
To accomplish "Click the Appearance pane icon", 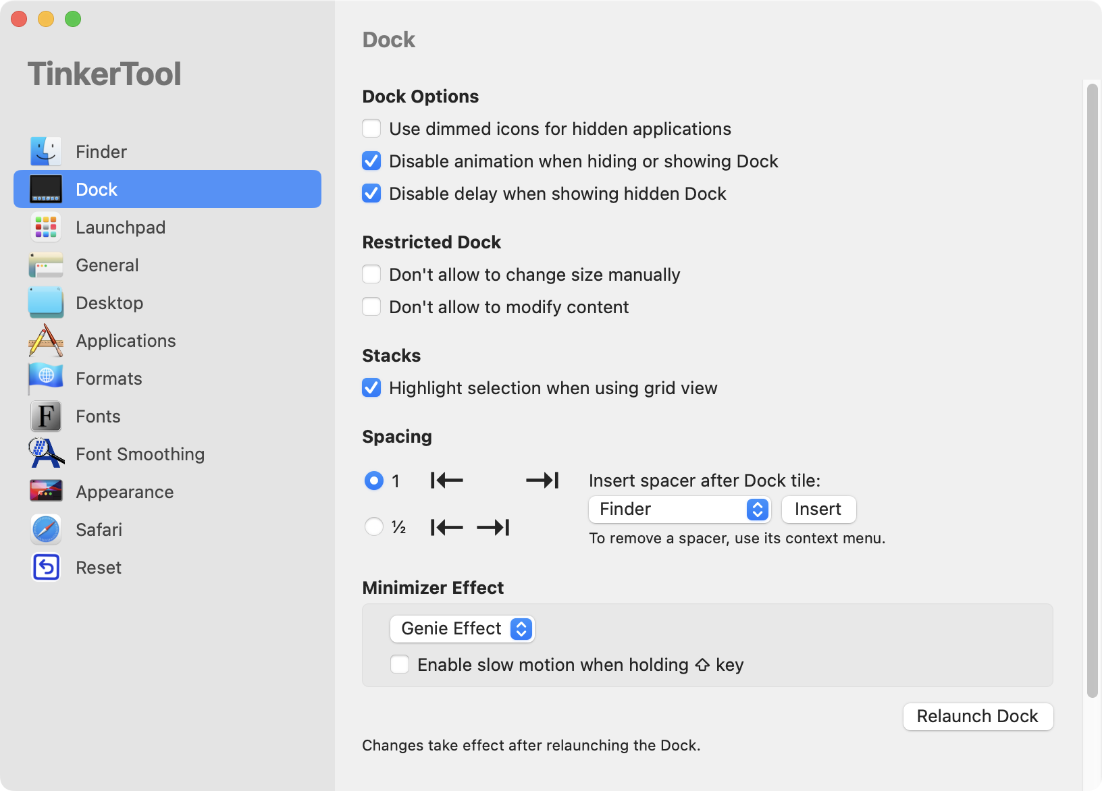I will tap(46, 492).
